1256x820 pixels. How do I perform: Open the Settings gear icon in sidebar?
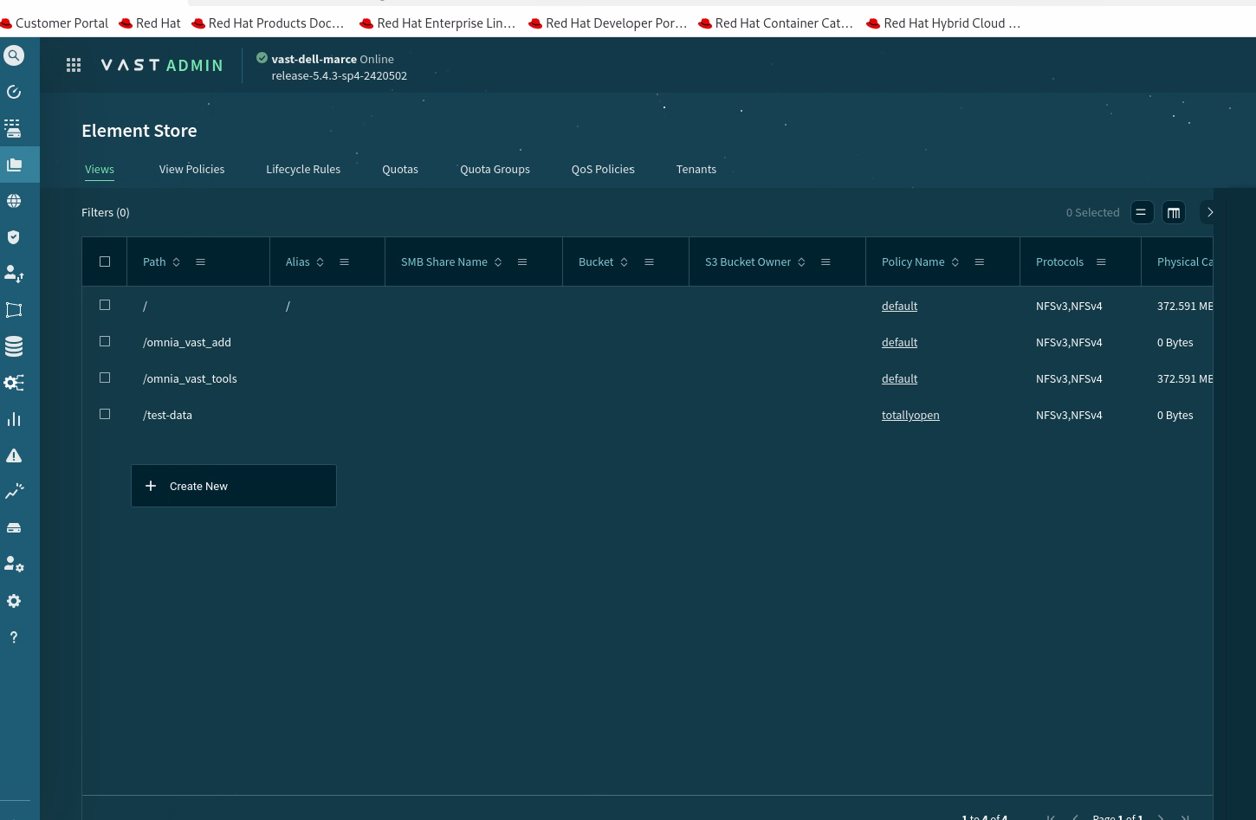[14, 601]
